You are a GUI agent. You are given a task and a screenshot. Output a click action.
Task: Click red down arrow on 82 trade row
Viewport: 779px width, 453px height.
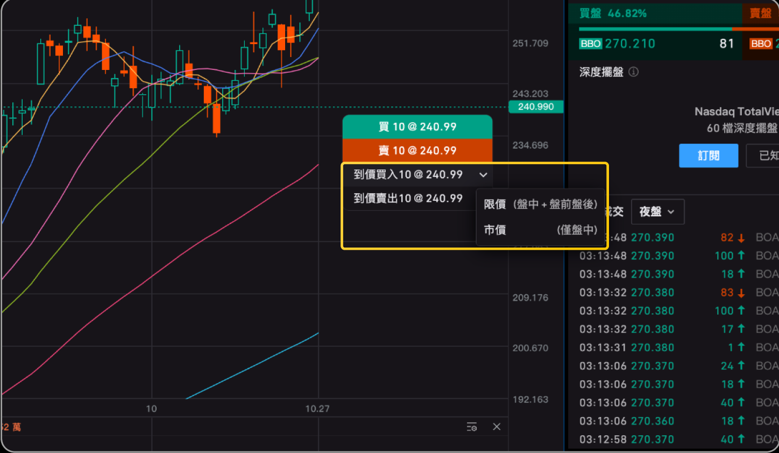[741, 238]
